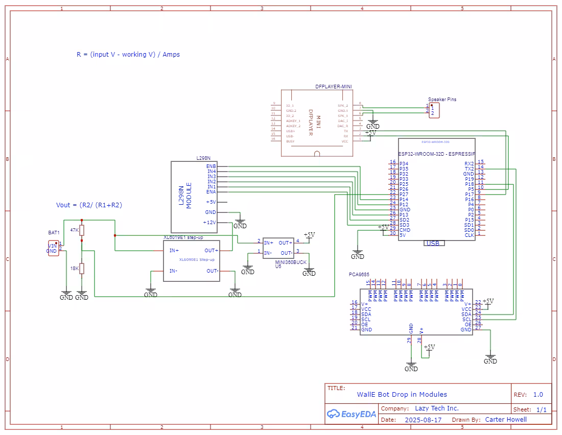
Task: Click the 'DFPLAYER MINI' text inside the DFPlayer body
Action: [x=314, y=123]
